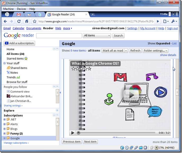Open the pinned Gmail tab
Image resolution: width=182 pixels, height=153 pixels.
[19, 15]
